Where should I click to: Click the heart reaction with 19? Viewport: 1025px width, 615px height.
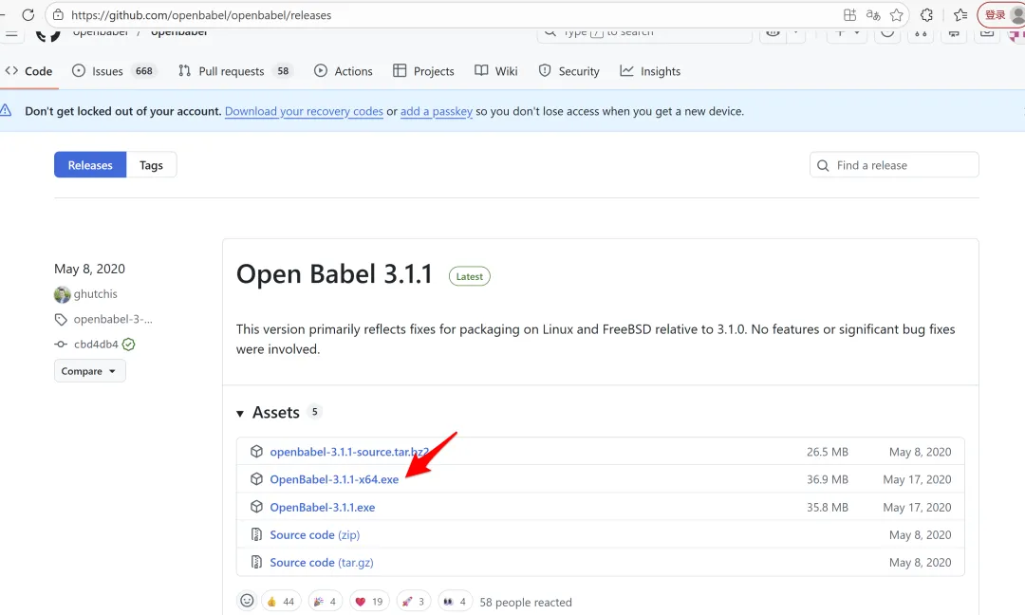369,602
